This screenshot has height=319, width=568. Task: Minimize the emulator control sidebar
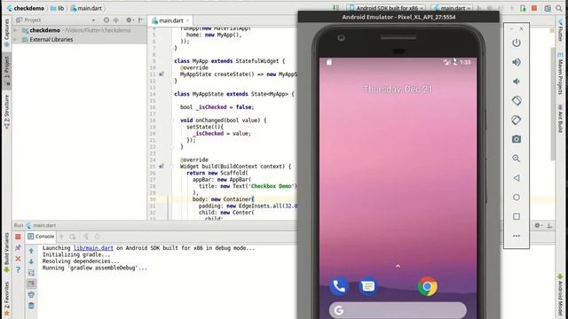511,28
